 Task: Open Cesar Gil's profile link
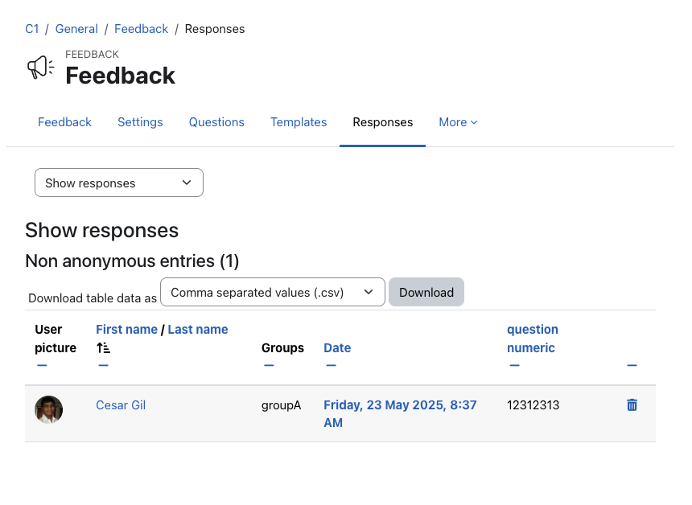click(x=121, y=404)
